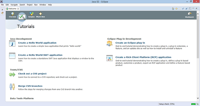The image size is (200, 106).
Task: Click the scrollbar down arrow
Action: (x=198, y=98)
